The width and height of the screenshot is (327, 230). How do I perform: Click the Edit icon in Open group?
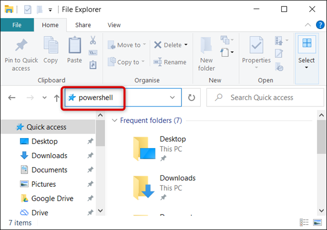click(x=279, y=53)
